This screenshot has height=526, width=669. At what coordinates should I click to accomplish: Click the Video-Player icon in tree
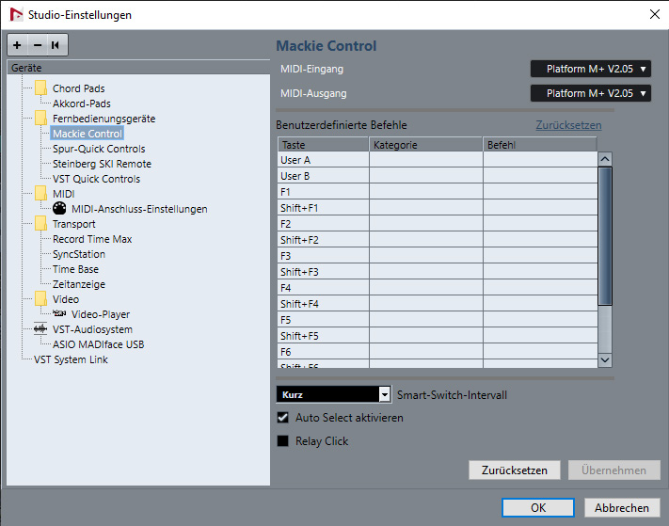(60, 314)
